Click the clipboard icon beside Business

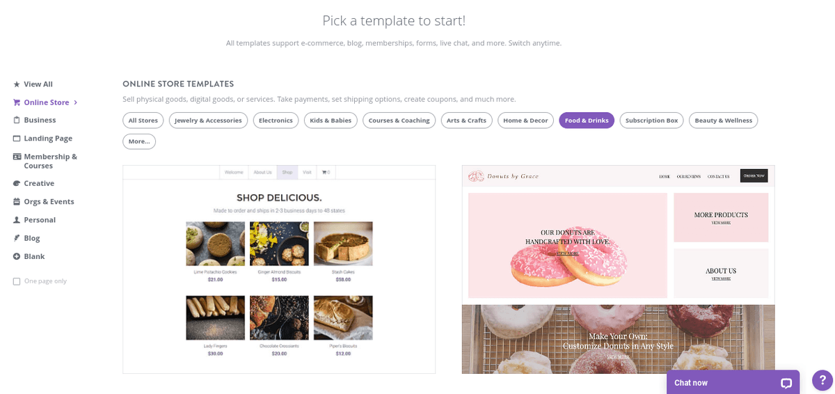(17, 120)
